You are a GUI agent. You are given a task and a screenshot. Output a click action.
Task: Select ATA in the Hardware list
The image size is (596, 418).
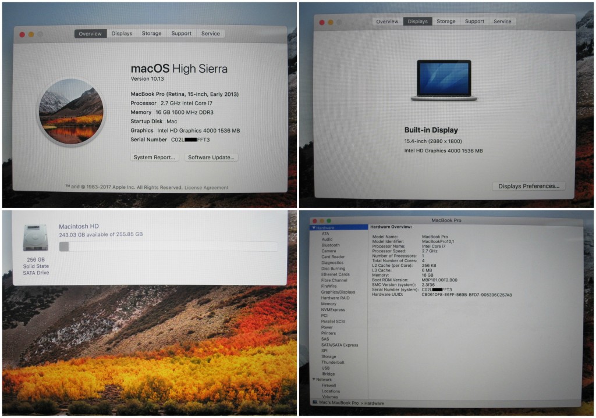(325, 234)
